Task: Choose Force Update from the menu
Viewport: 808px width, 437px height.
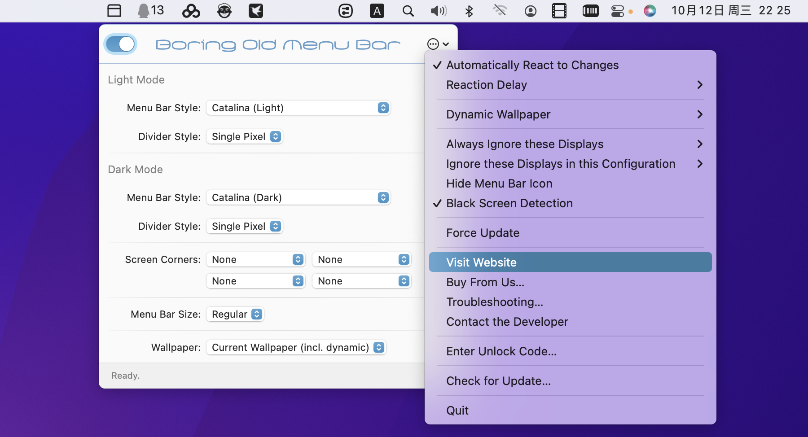Action: [x=483, y=233]
